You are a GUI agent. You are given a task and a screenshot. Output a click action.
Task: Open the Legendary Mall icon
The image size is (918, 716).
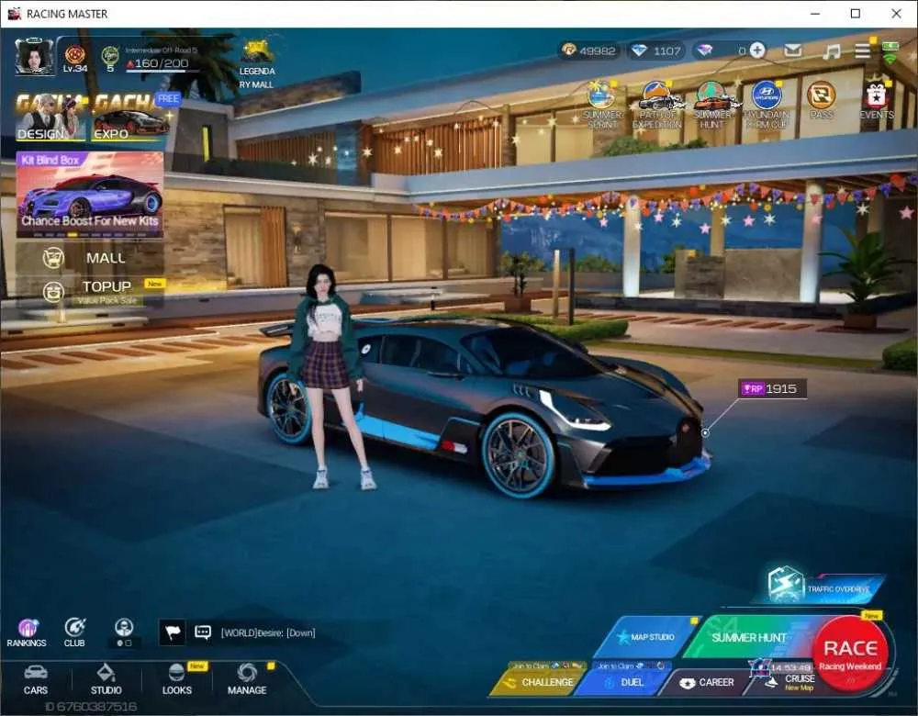256,64
